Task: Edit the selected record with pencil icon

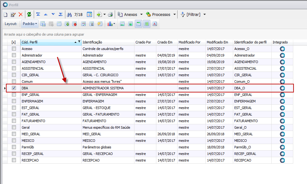Action: 13,14
